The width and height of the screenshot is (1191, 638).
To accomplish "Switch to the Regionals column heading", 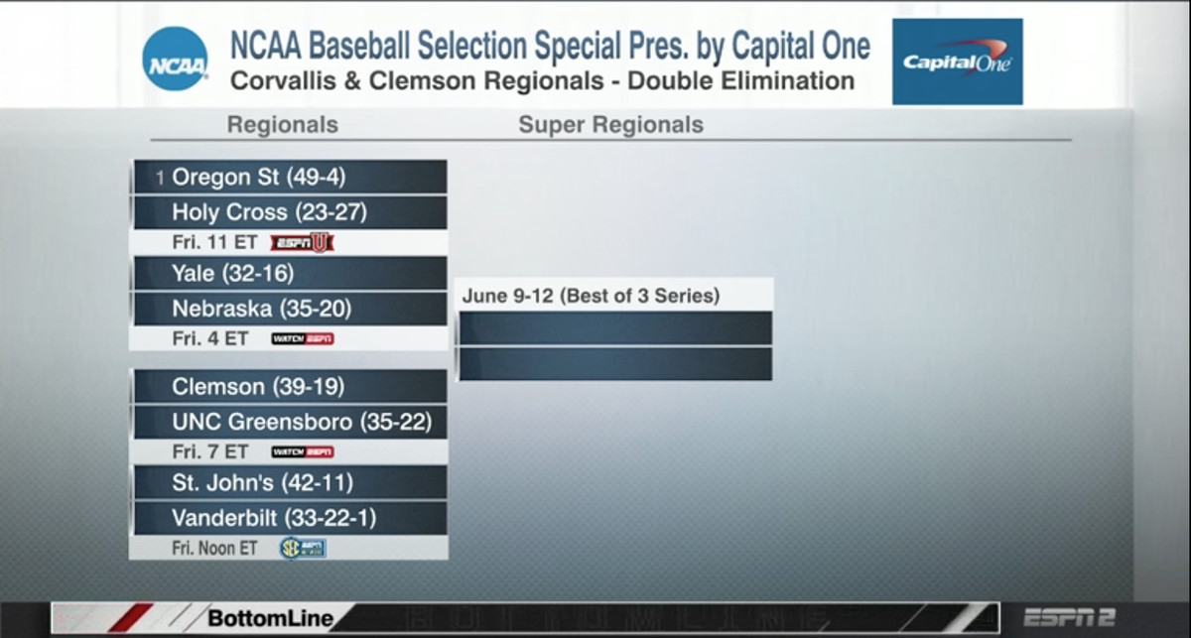I will [x=282, y=125].
